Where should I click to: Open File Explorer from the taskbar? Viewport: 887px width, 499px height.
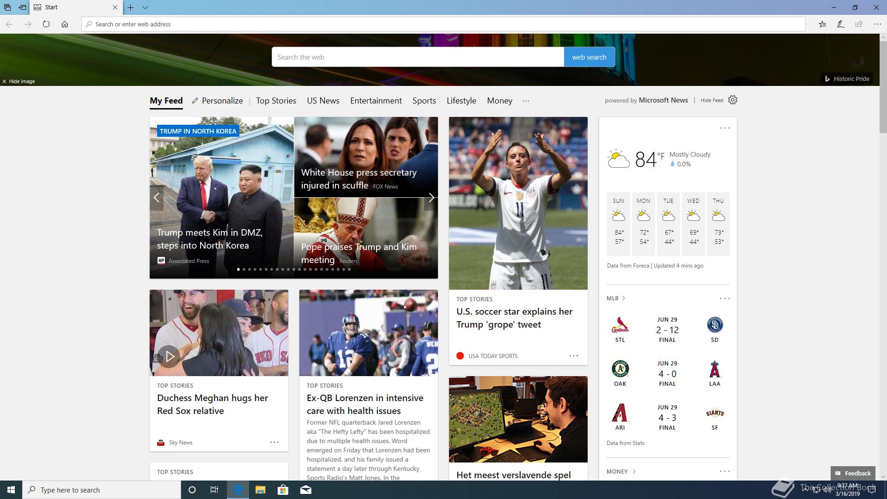[x=260, y=490]
